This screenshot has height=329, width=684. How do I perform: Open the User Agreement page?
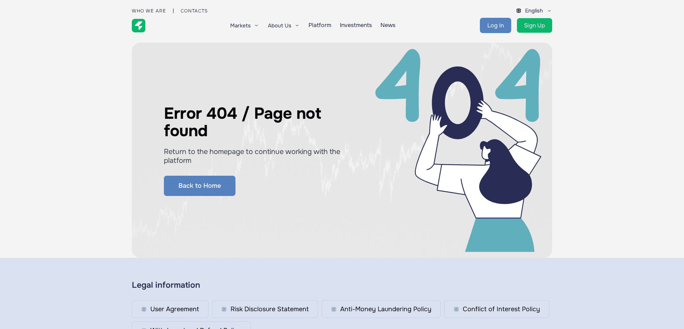point(175,309)
